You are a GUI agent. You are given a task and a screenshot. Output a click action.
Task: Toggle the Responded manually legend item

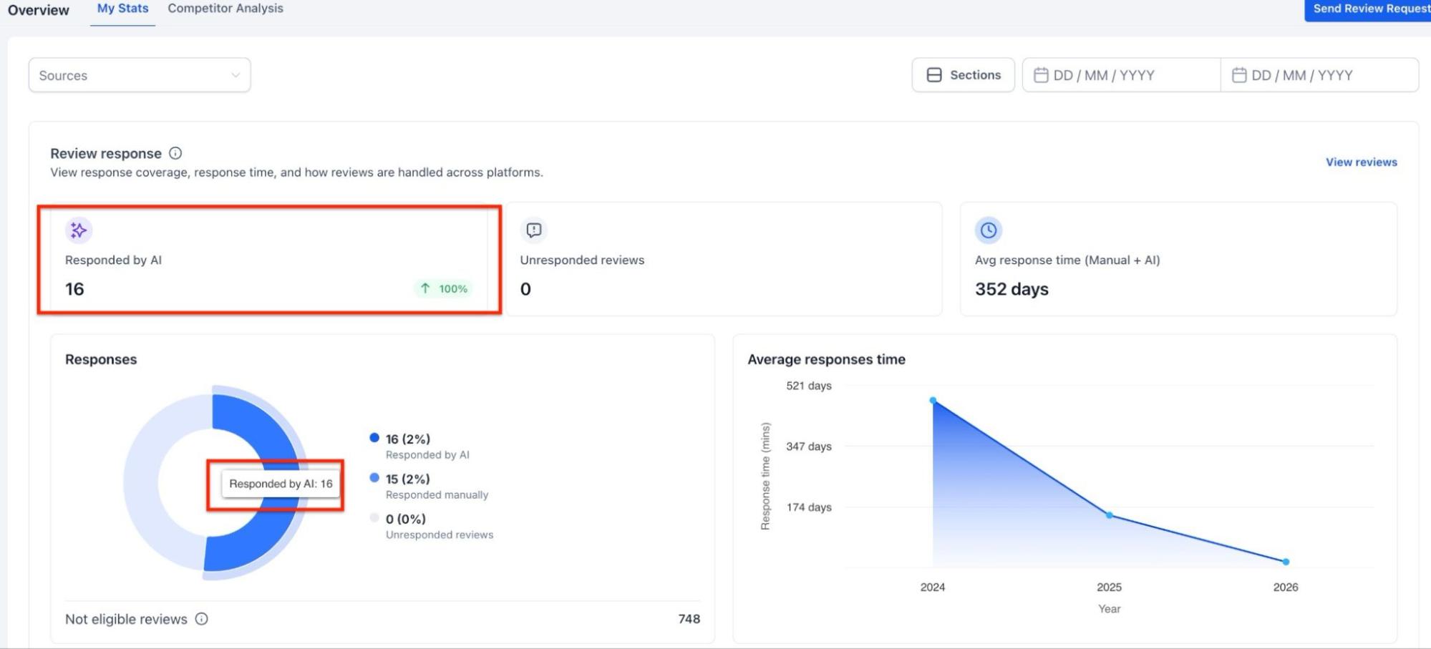click(x=428, y=486)
